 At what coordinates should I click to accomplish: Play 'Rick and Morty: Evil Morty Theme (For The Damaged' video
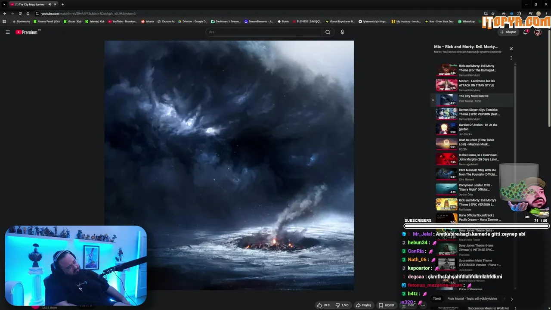473,70
